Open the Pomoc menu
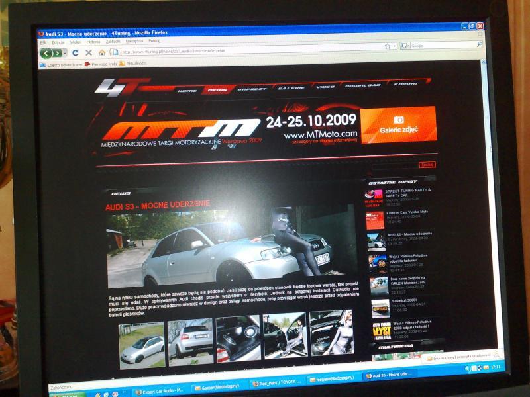This screenshot has width=530, height=397. click(154, 41)
